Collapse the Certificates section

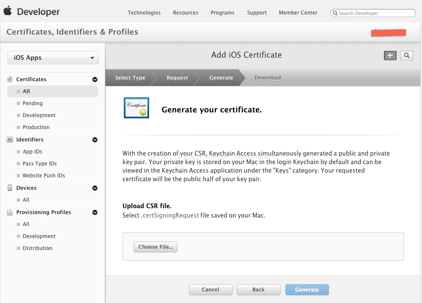[x=95, y=79]
